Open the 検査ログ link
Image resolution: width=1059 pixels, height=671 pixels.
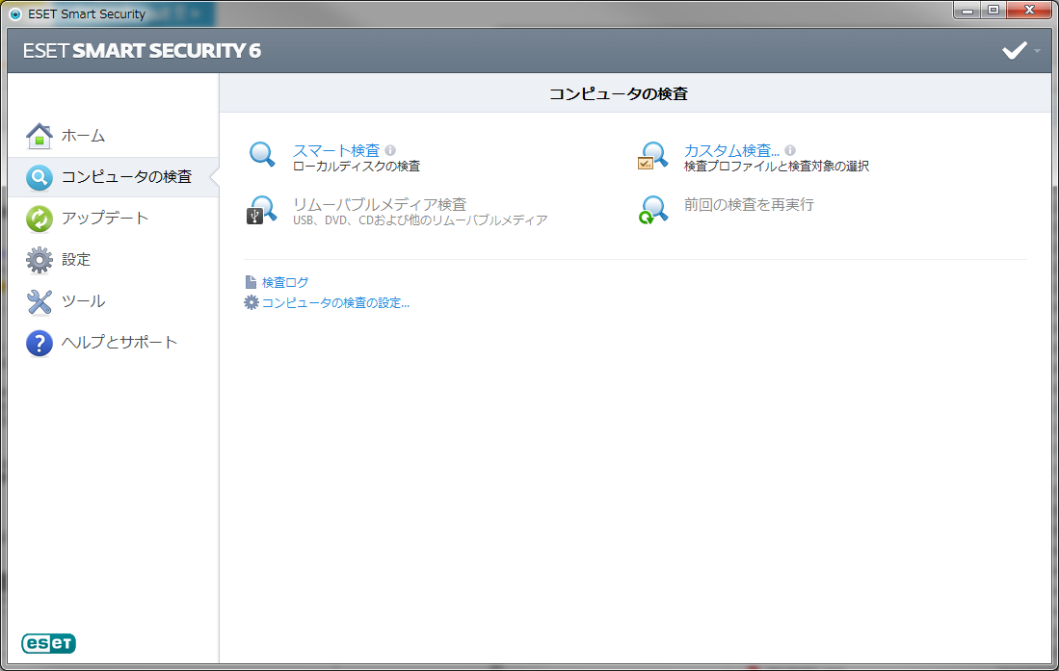(285, 282)
